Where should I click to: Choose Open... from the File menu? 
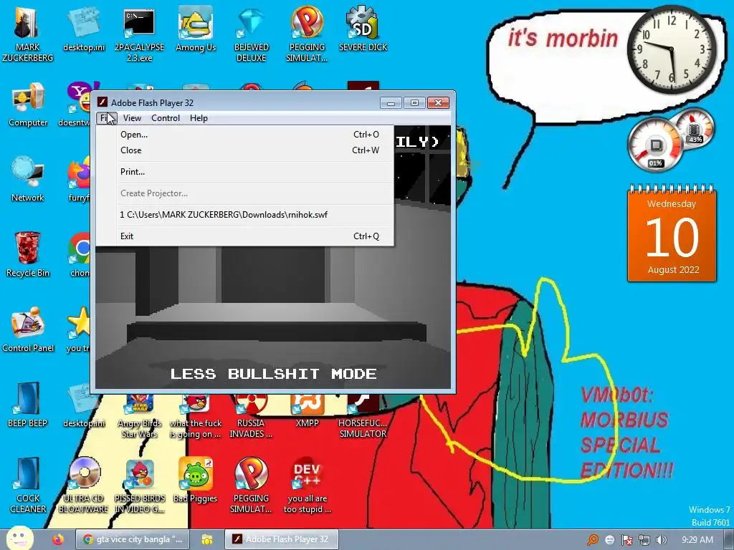pyautogui.click(x=245, y=134)
